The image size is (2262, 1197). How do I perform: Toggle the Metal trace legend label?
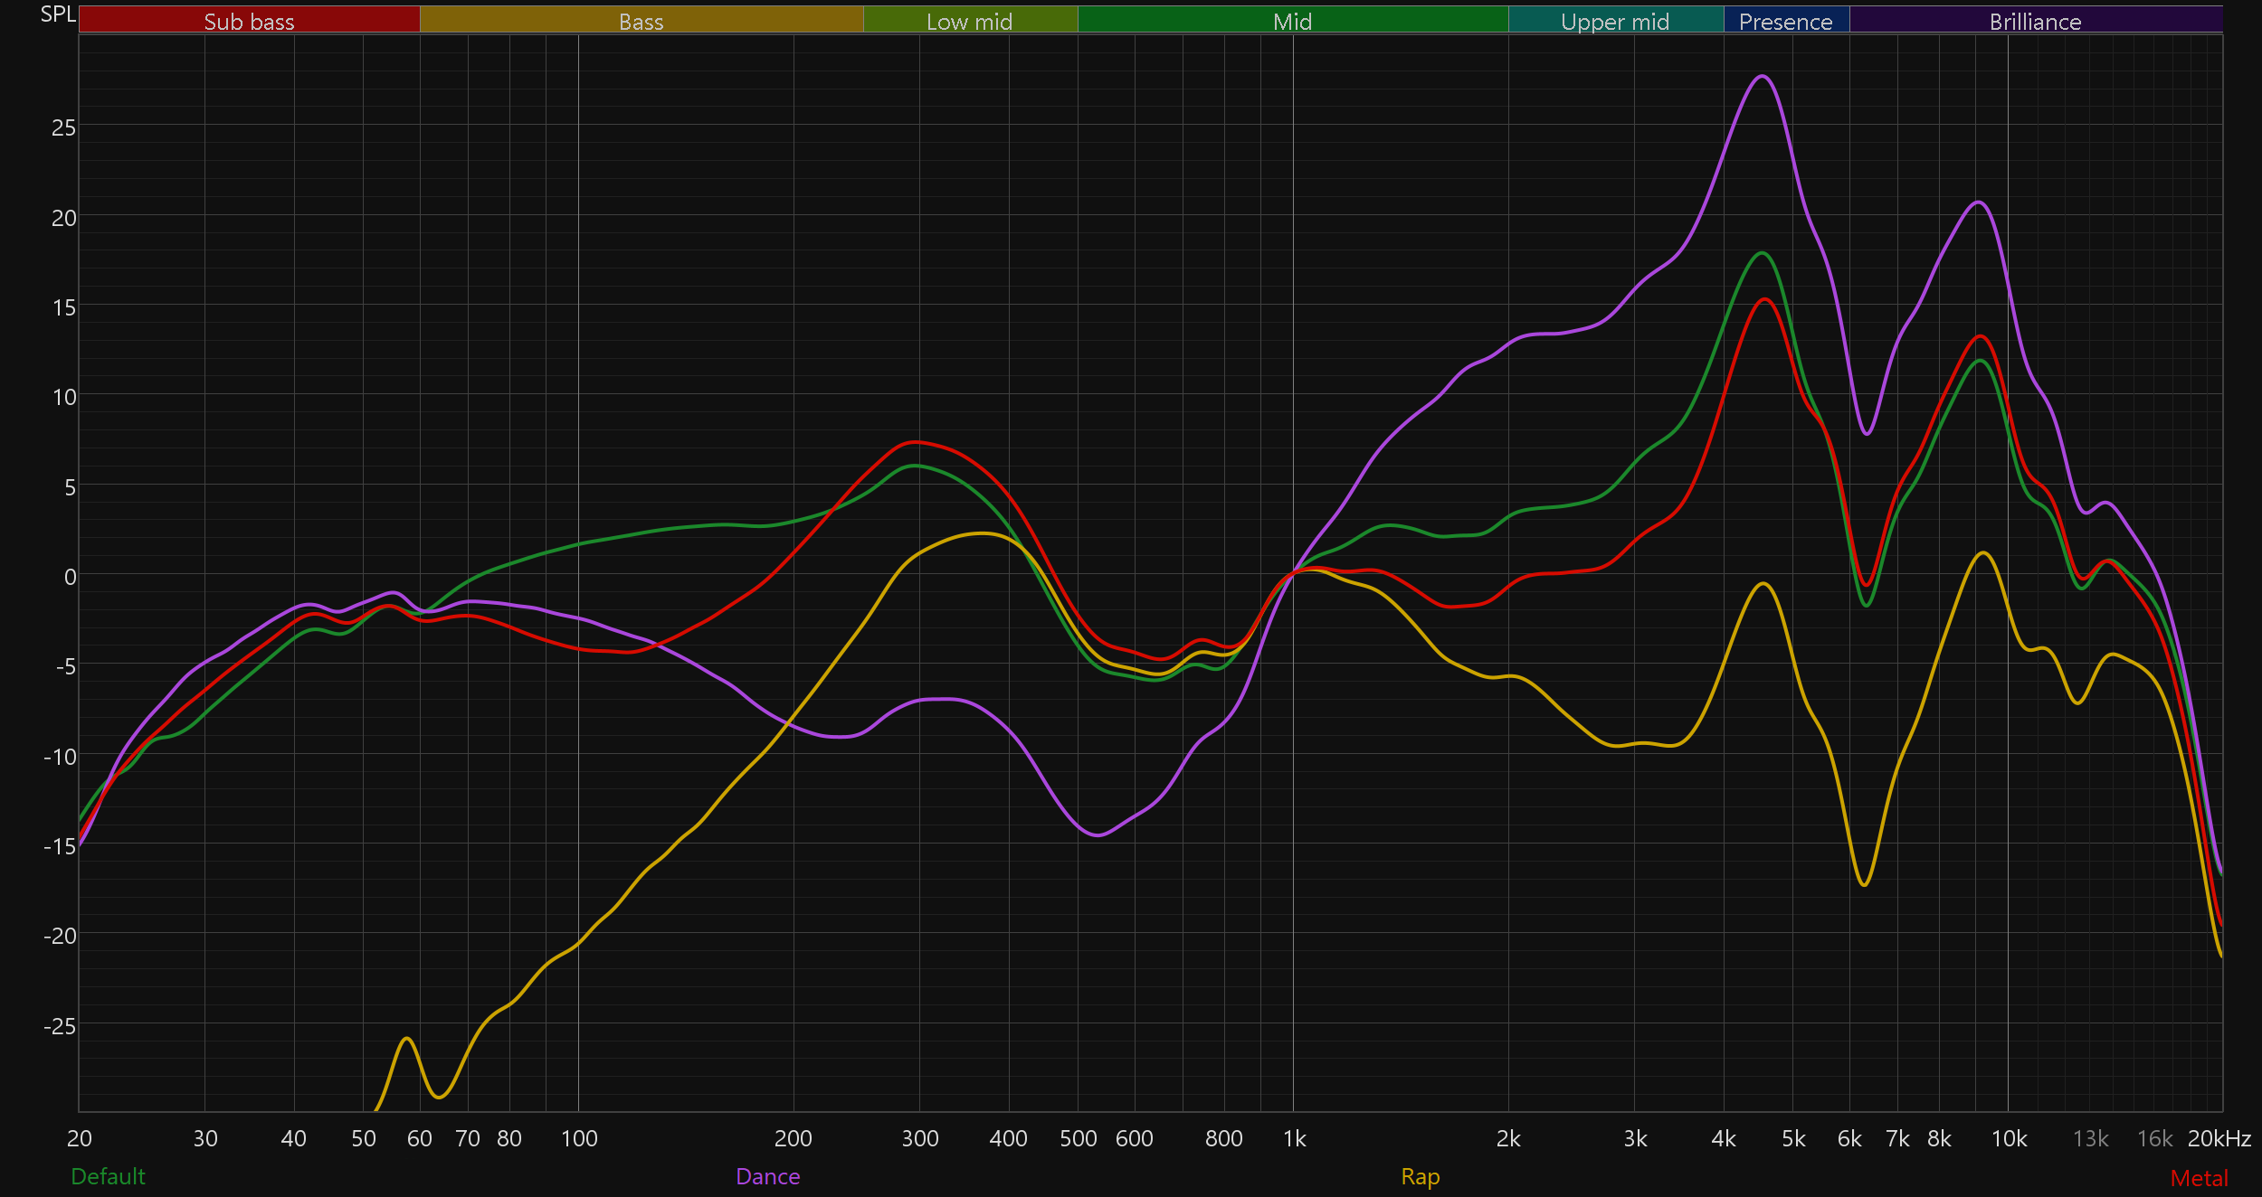tap(2199, 1178)
